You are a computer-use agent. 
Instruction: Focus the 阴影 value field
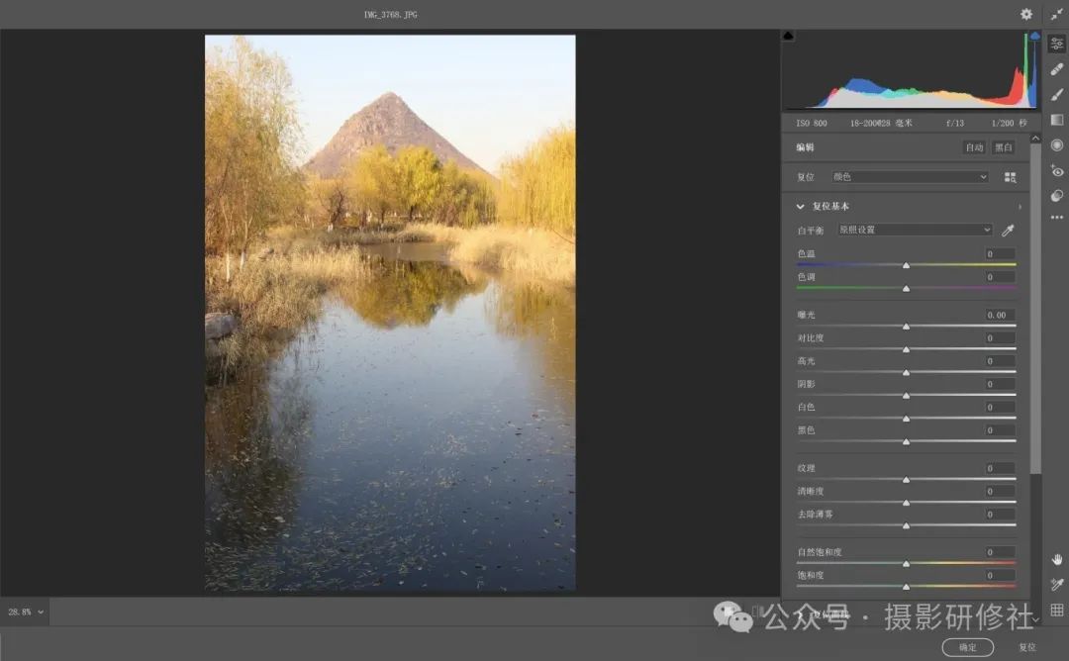(1000, 384)
